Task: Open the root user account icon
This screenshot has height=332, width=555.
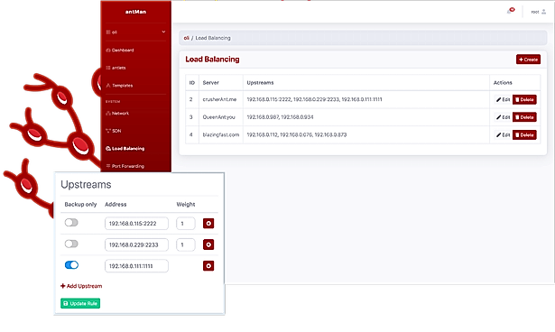Action: 543,12
